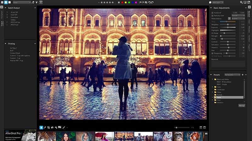Enable the AutoLevel checkbox
The image size is (252, 141).
point(212,13)
